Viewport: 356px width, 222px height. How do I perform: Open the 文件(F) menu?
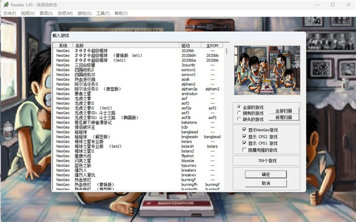coord(9,14)
